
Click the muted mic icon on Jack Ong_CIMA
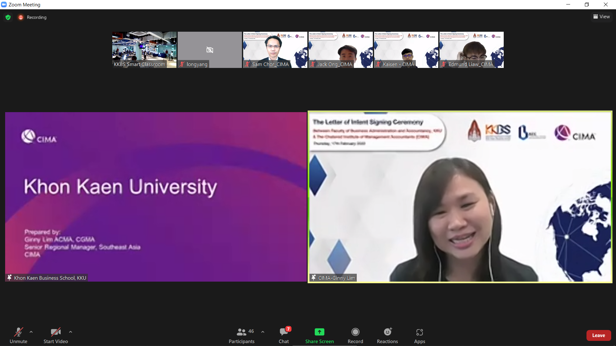pyautogui.click(x=313, y=64)
